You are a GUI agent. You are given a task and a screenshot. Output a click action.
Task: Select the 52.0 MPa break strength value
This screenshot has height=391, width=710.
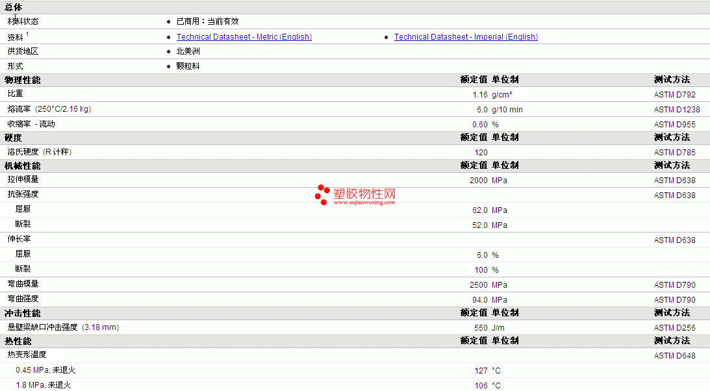point(490,225)
